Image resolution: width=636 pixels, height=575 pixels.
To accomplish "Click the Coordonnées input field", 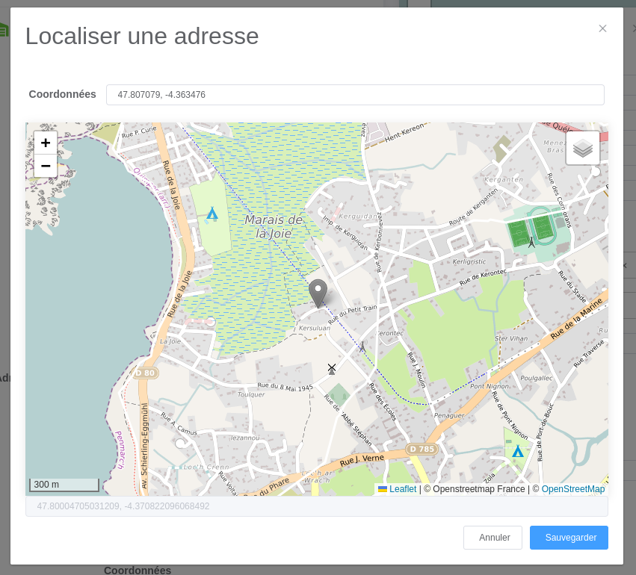I will coord(356,94).
